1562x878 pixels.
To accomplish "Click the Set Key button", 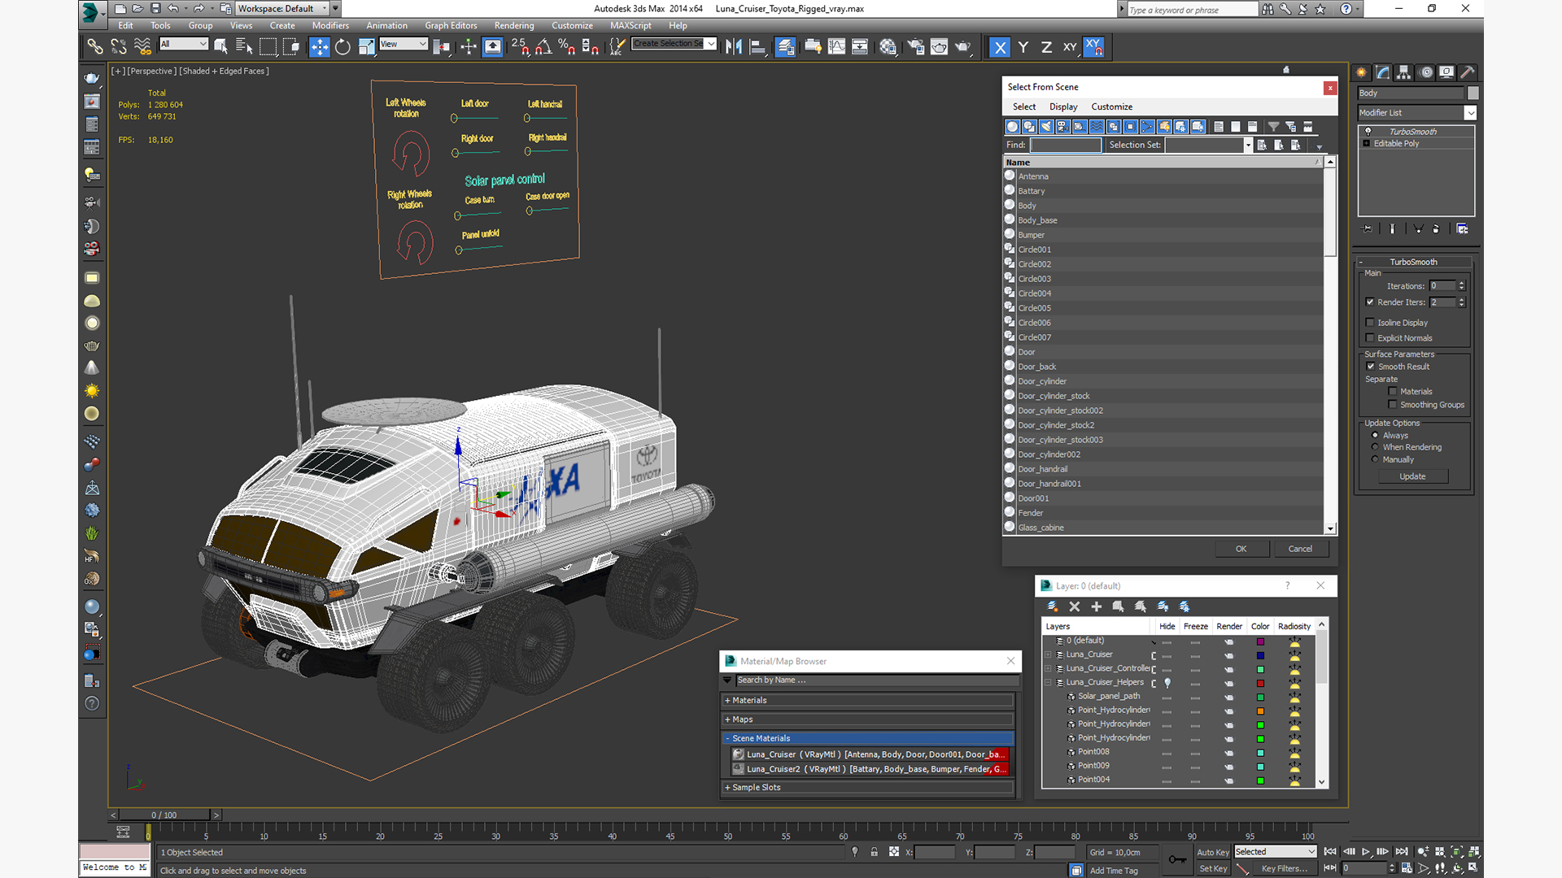I will click(x=1212, y=868).
